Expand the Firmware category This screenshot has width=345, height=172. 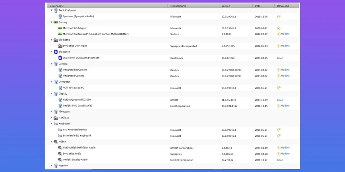click(x=52, y=112)
